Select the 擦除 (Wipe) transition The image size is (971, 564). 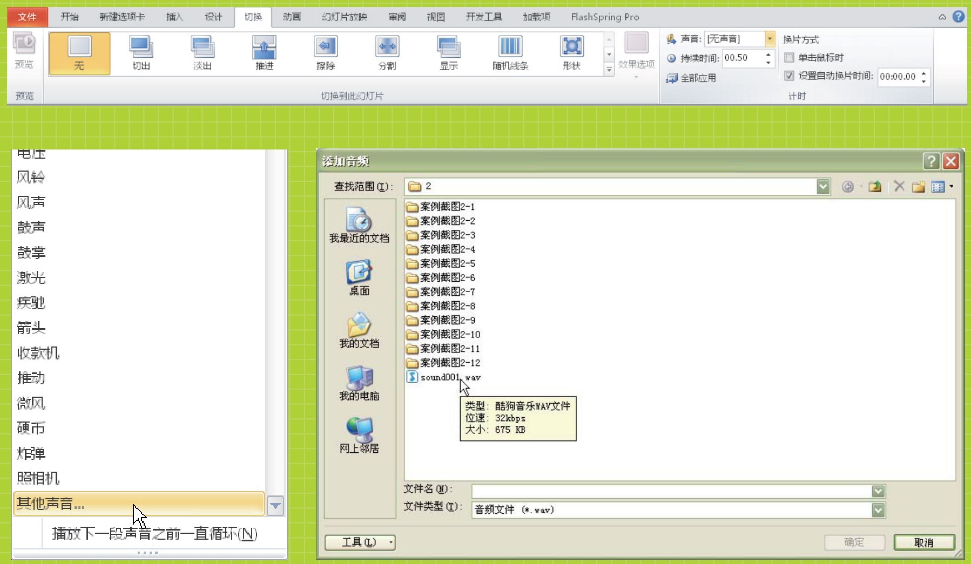coord(326,53)
